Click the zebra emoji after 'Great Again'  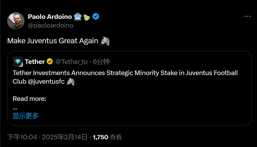tap(105, 41)
